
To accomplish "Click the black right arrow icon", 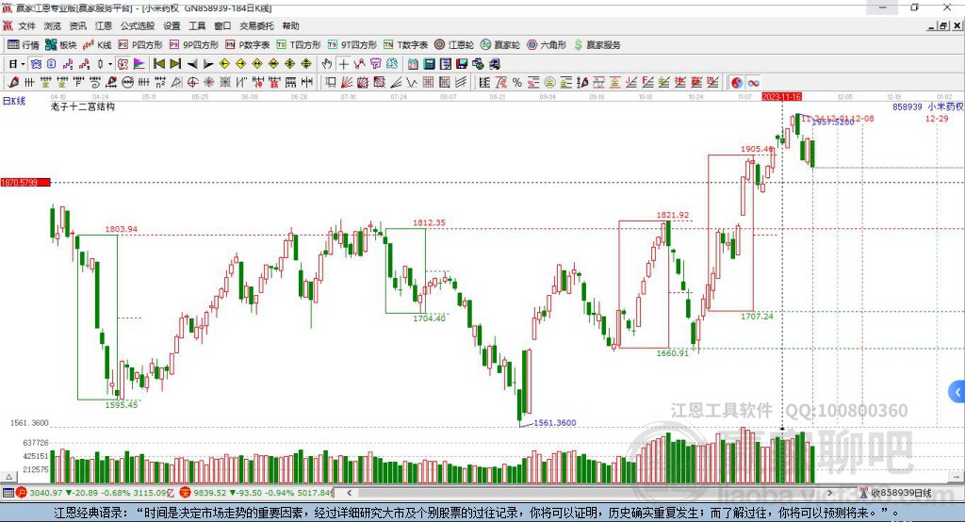I will tap(208, 64).
